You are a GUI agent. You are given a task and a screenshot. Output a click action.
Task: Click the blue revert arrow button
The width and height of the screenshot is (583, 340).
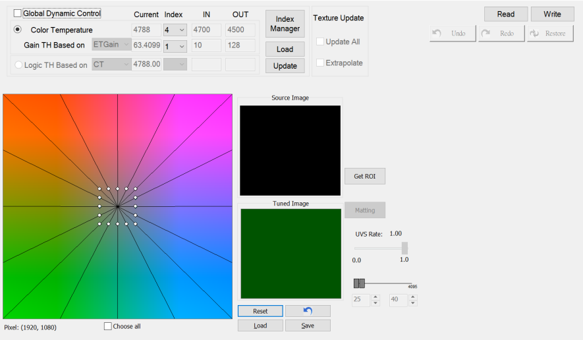[x=308, y=310]
